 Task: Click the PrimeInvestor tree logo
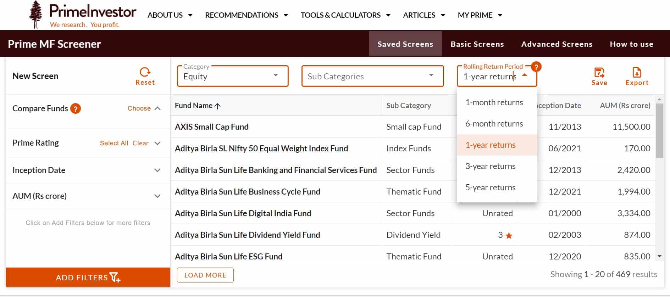35,15
